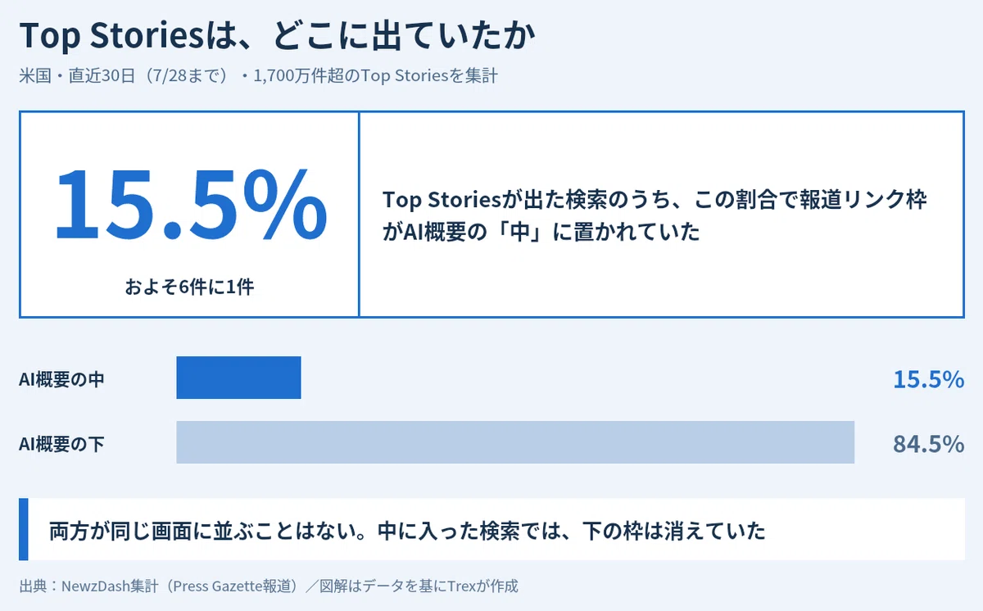Image resolution: width=983 pixels, height=611 pixels.
Task: Click the blue accent stripe on the callout
Action: [24, 529]
